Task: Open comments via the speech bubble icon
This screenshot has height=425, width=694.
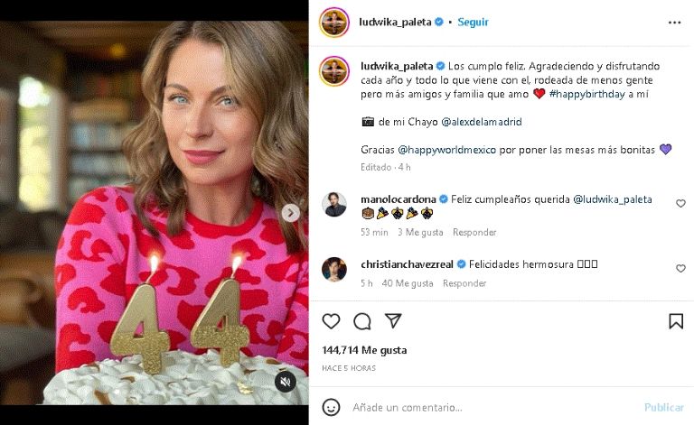Action: (x=362, y=321)
